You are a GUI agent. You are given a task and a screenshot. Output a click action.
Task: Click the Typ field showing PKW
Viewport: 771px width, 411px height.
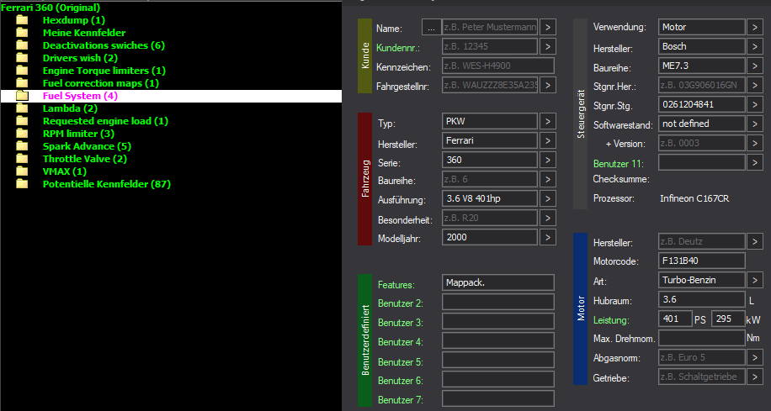(x=490, y=121)
